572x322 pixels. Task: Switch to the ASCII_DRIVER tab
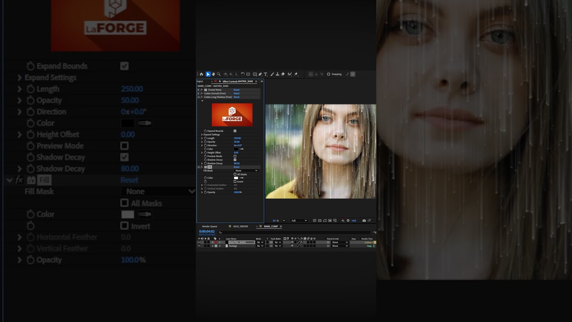[240, 226]
